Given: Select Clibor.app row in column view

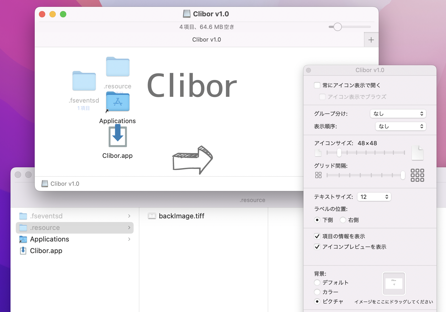Looking at the screenshot, I should click(x=75, y=251).
